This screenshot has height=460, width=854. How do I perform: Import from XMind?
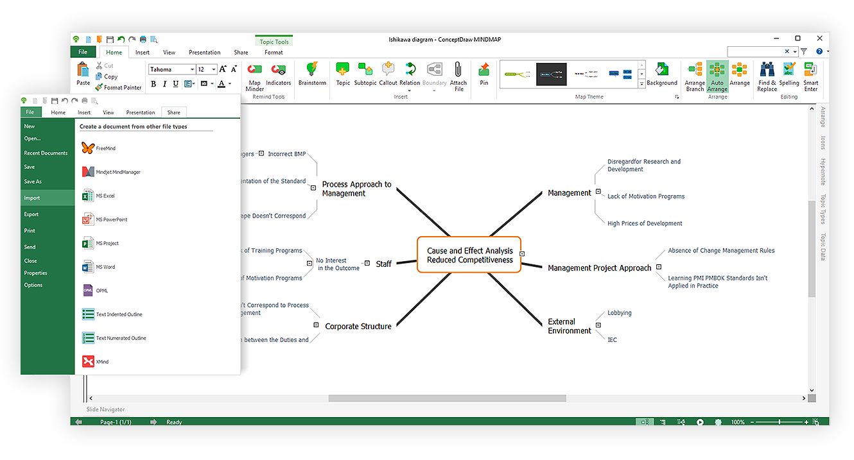(x=95, y=362)
